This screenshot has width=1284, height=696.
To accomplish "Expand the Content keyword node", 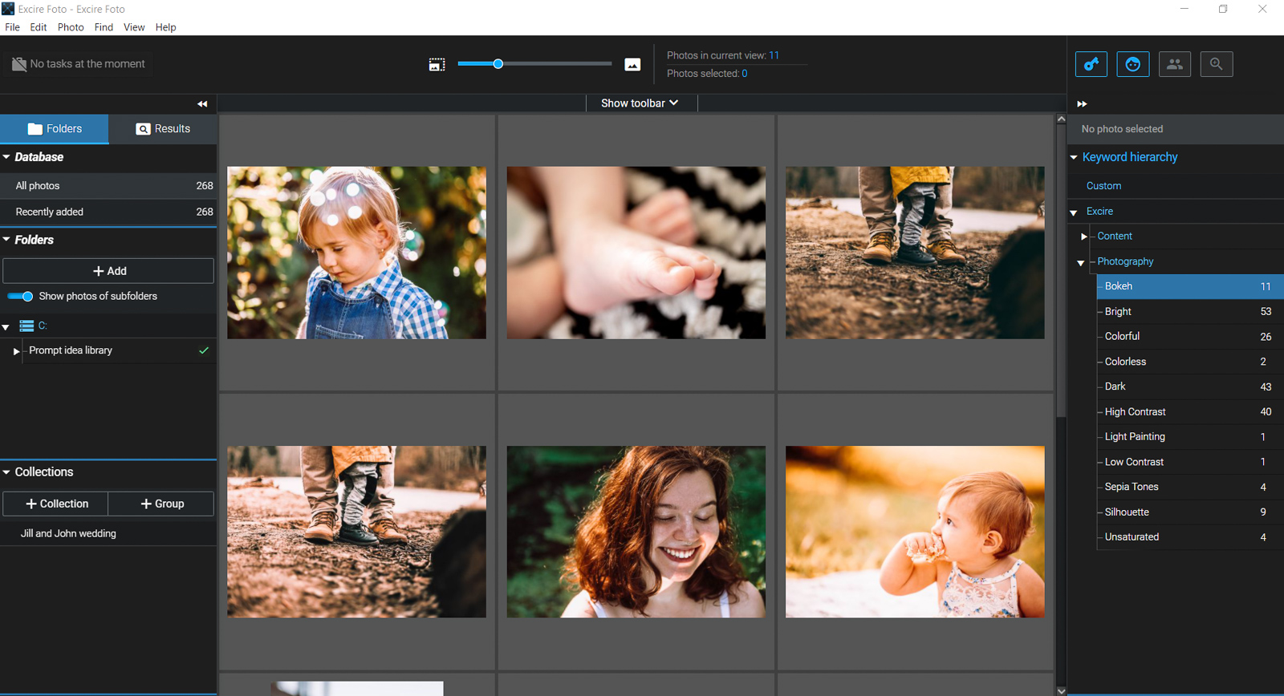I will [x=1083, y=237].
